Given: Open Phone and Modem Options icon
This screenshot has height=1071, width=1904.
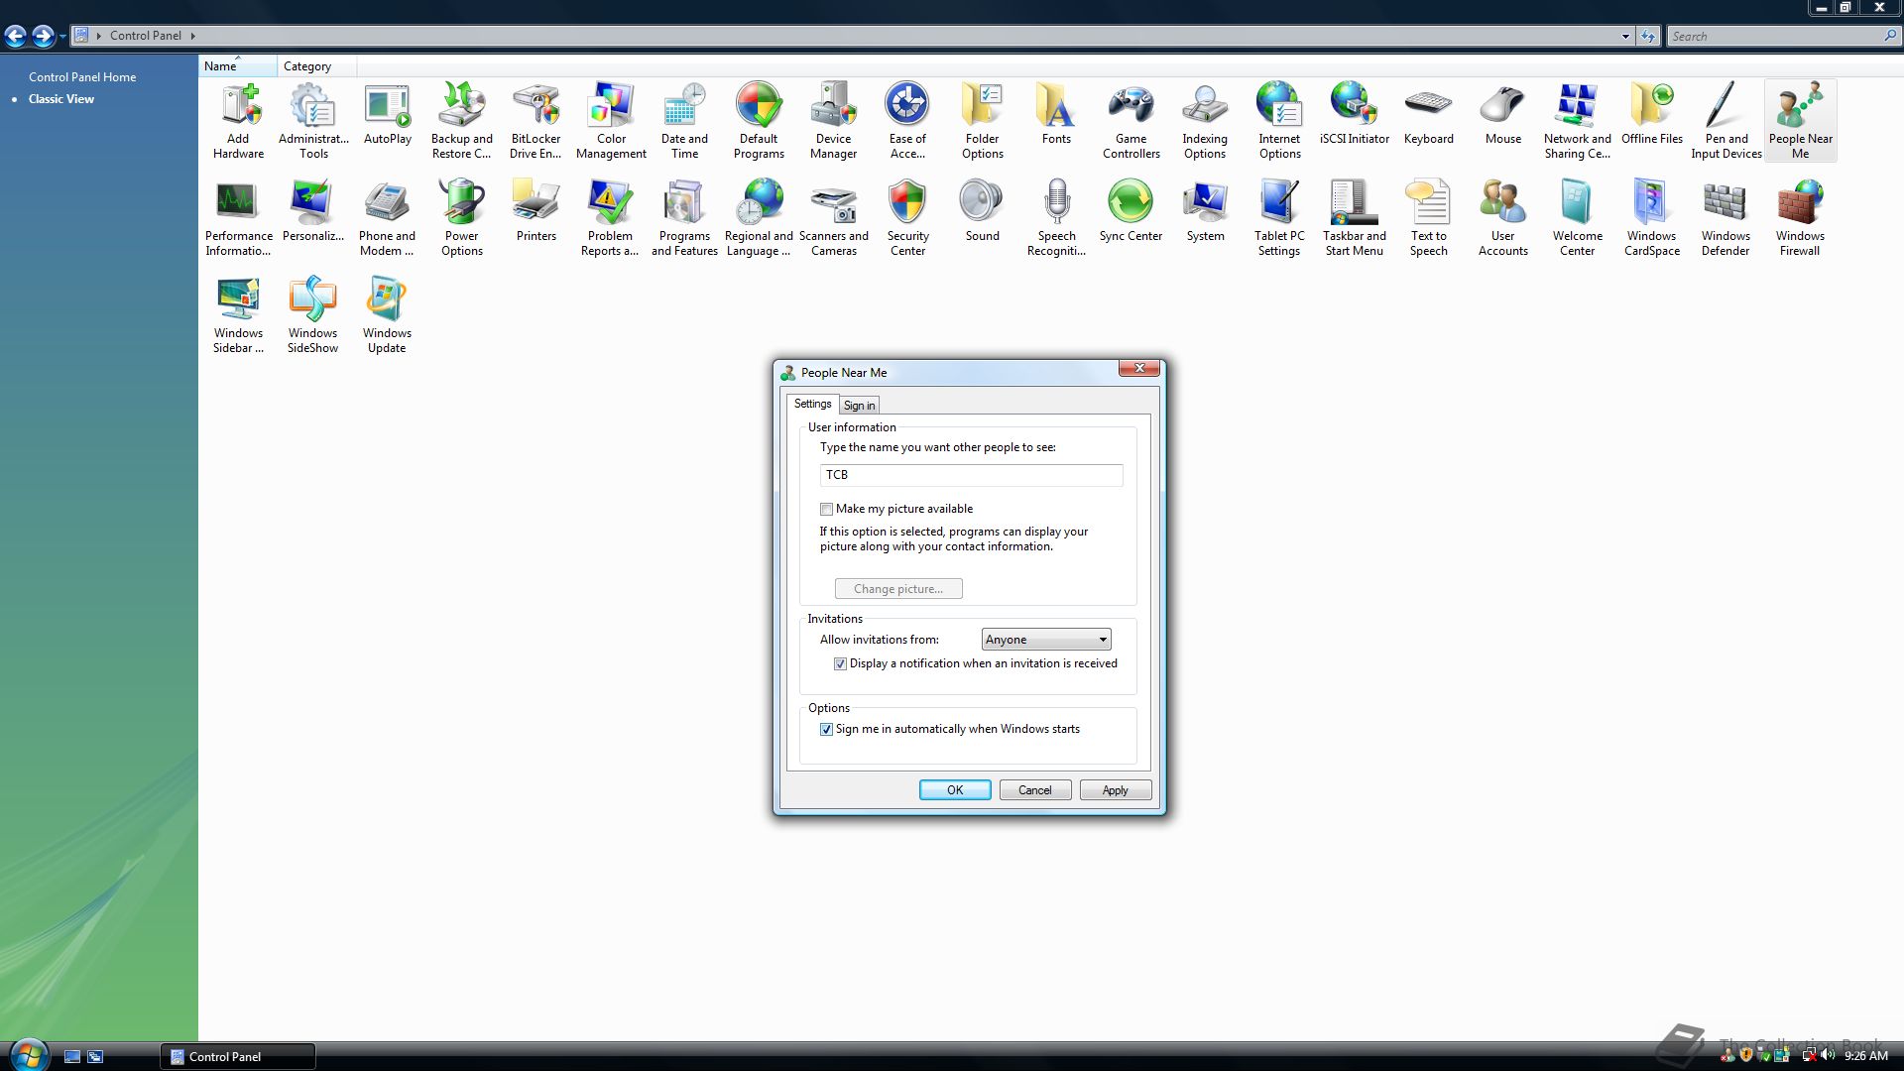Looking at the screenshot, I should (x=387, y=217).
